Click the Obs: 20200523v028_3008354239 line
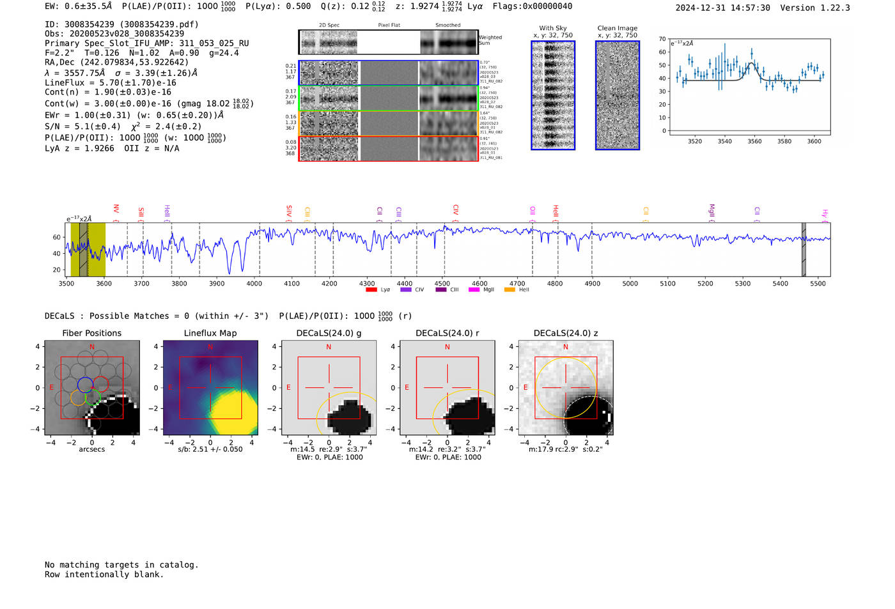Viewport: 895px width, 609px height. 114,34
